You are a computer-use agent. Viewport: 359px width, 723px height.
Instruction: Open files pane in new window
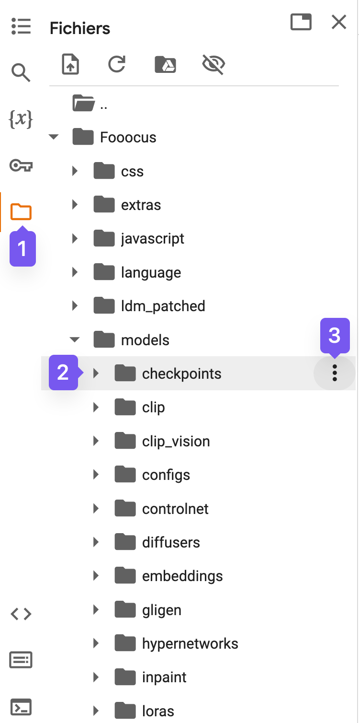[301, 22]
